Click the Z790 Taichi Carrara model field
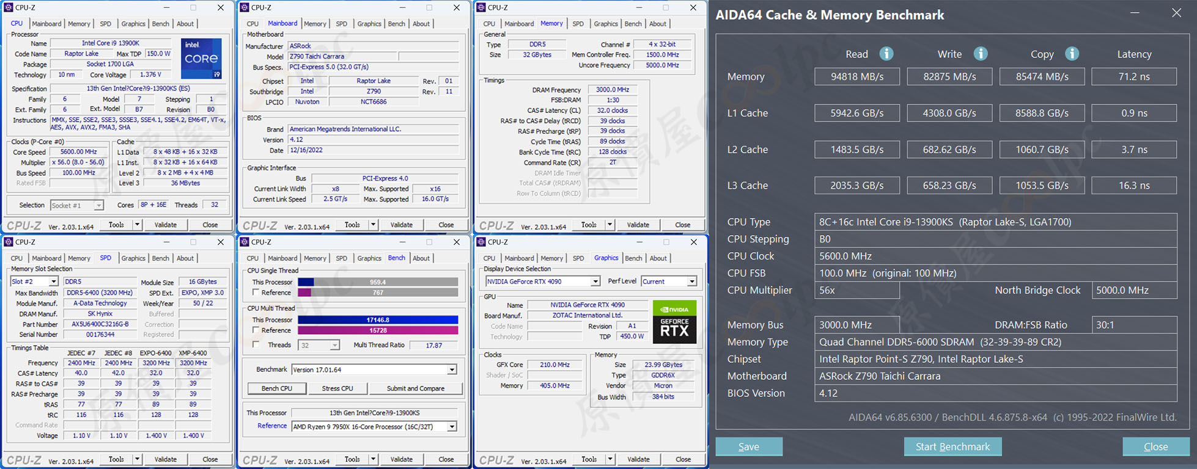The height and width of the screenshot is (469, 1197). (342, 56)
